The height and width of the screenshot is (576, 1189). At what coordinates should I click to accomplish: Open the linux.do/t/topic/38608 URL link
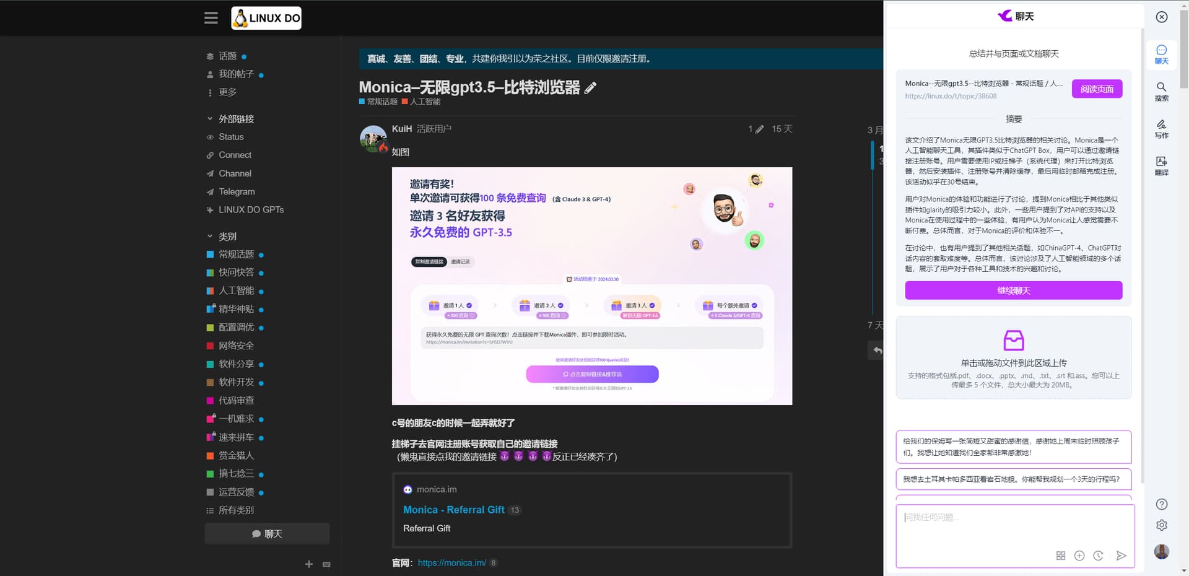pyautogui.click(x=951, y=96)
